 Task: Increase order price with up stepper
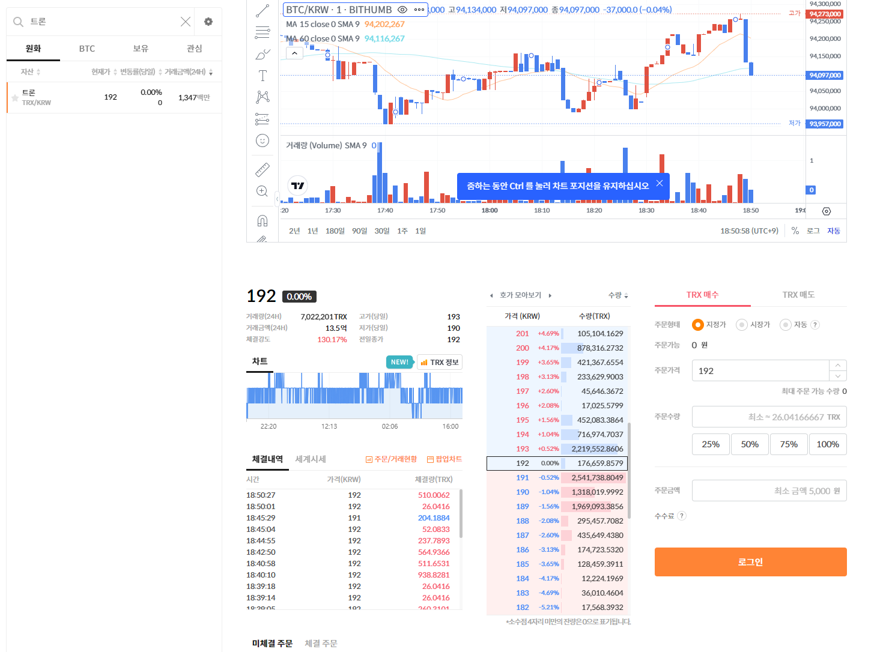pos(838,365)
